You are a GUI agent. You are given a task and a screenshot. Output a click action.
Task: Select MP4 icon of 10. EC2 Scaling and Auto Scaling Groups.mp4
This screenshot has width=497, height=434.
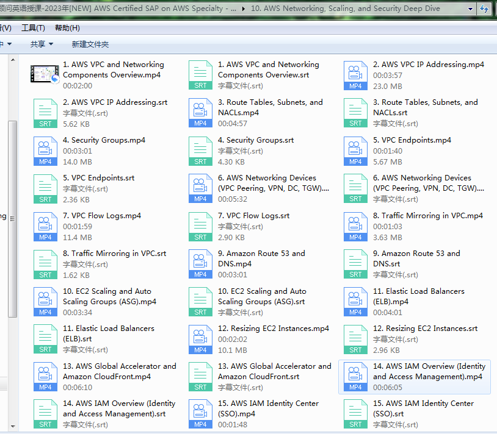coord(45,302)
